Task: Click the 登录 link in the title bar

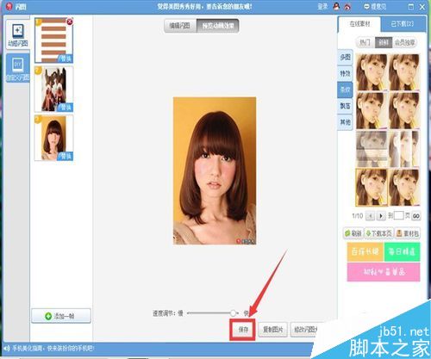Action: pyautogui.click(x=322, y=6)
